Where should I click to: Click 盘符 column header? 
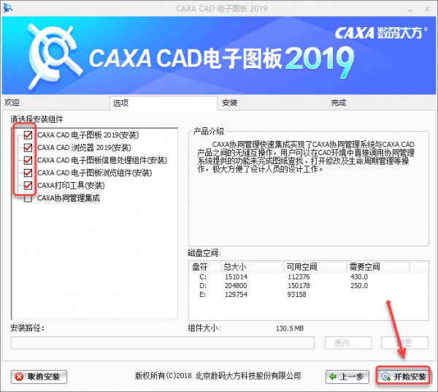(x=205, y=267)
